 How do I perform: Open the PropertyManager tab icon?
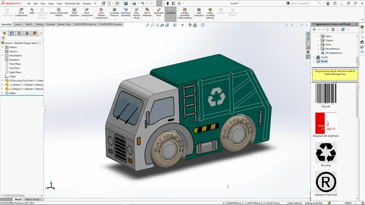(x=12, y=33)
